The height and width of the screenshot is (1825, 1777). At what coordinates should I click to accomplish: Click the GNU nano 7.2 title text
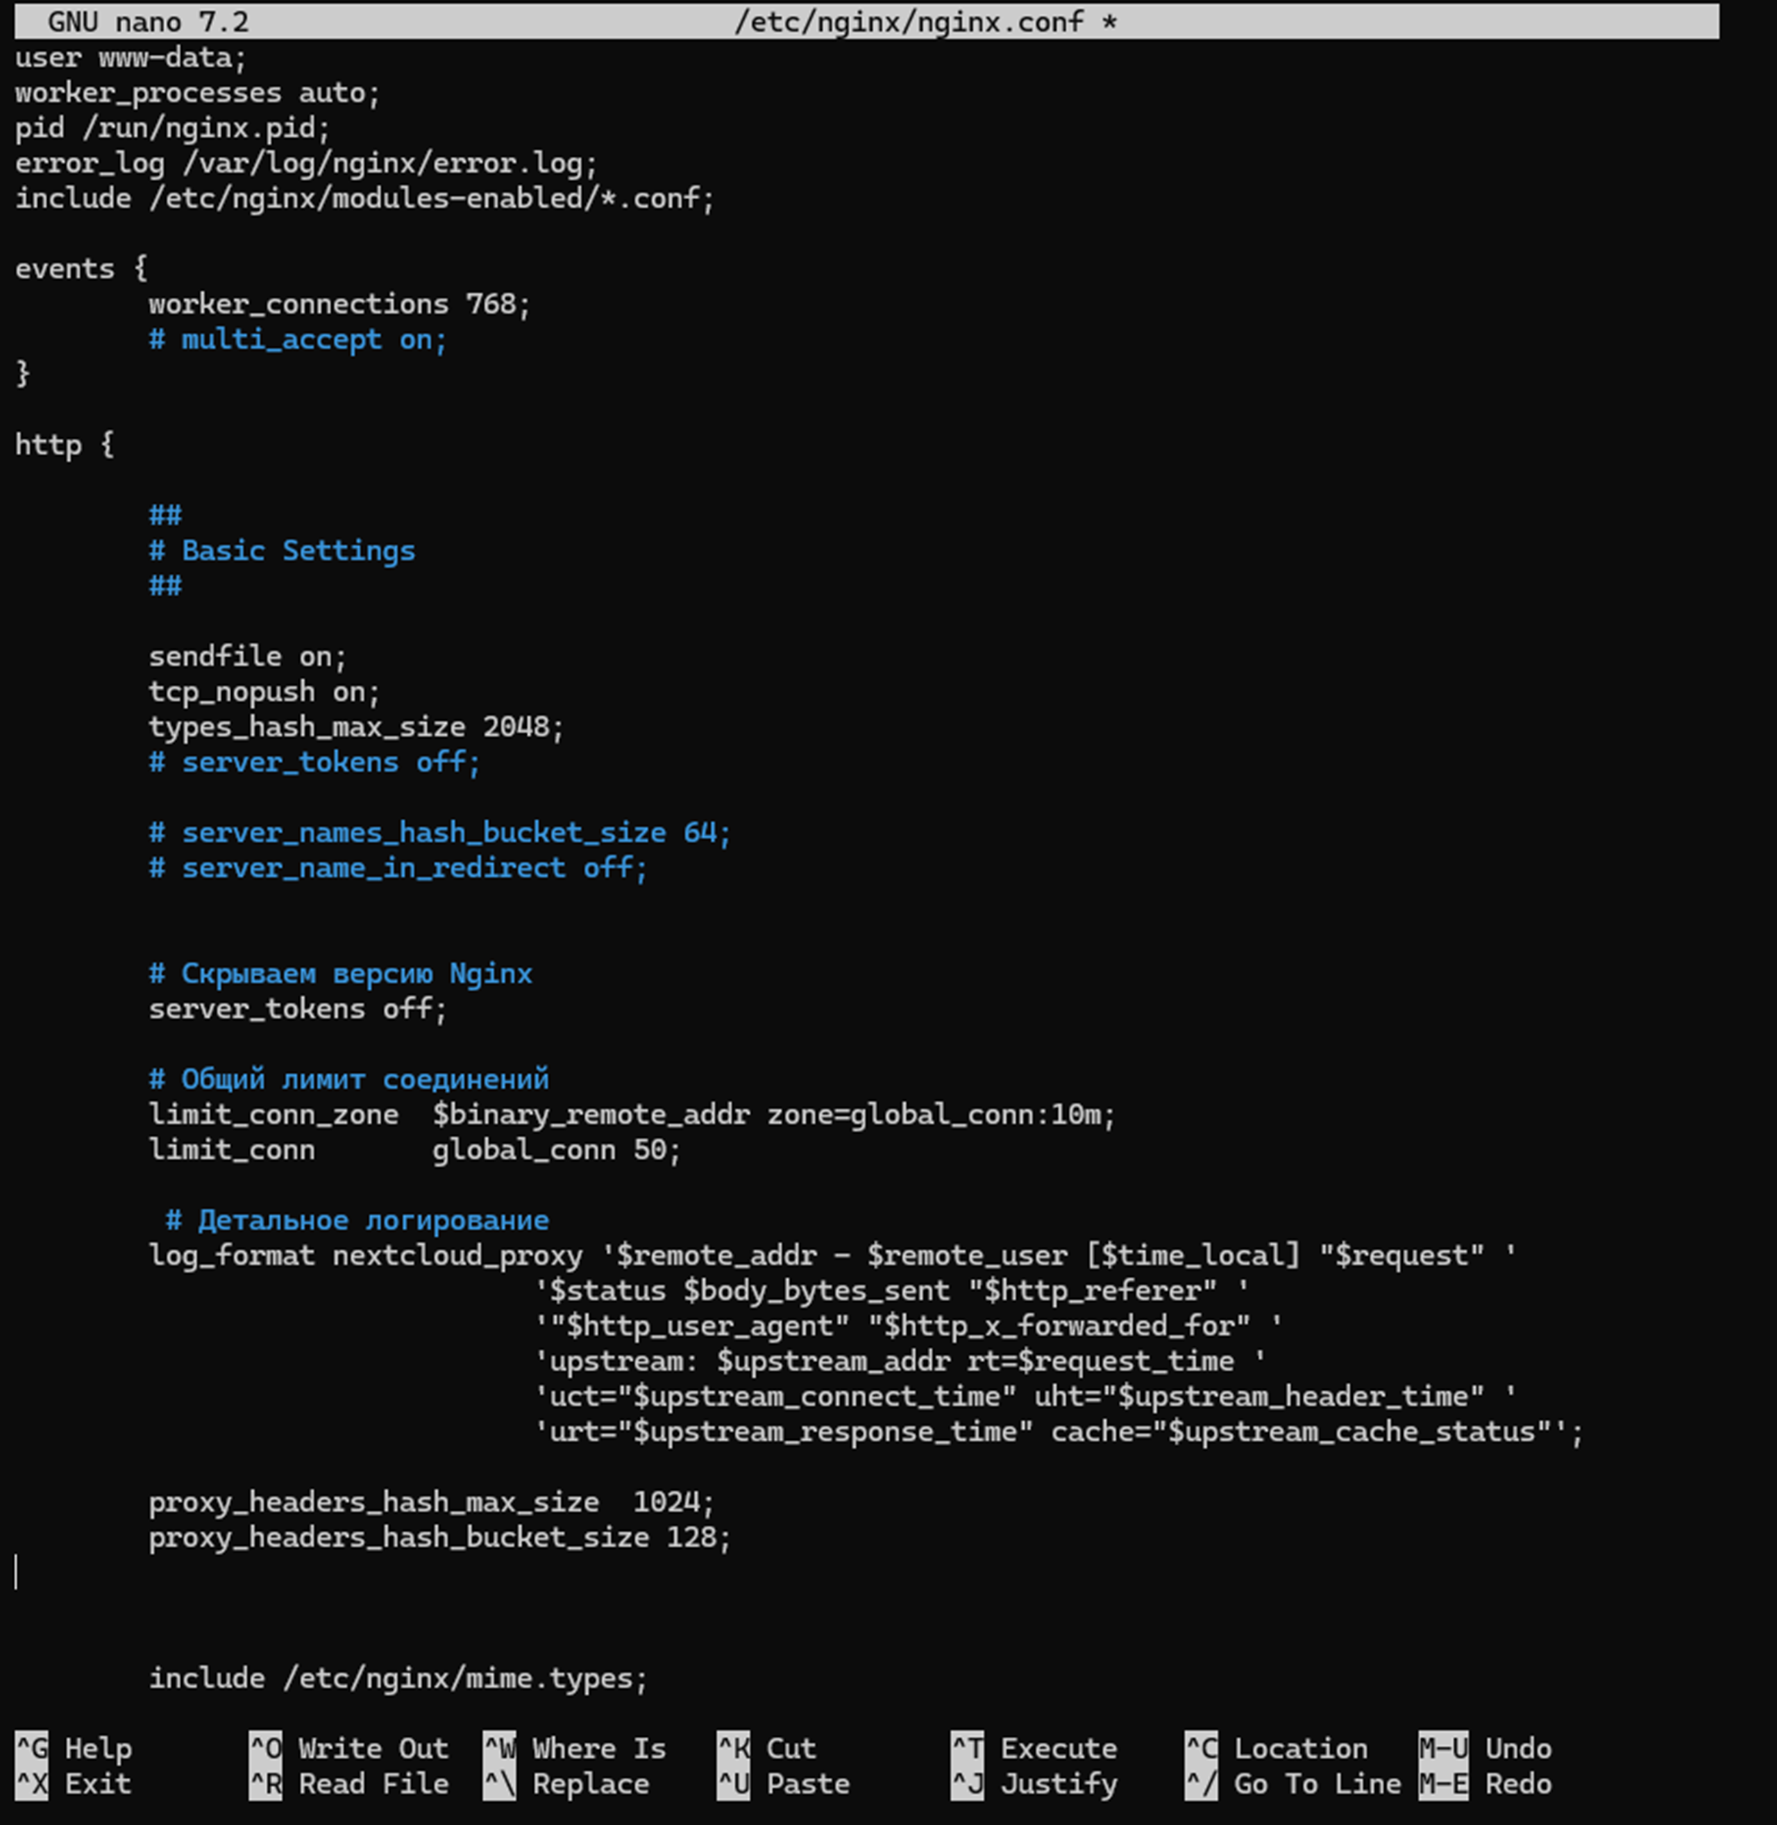pyautogui.click(x=149, y=22)
